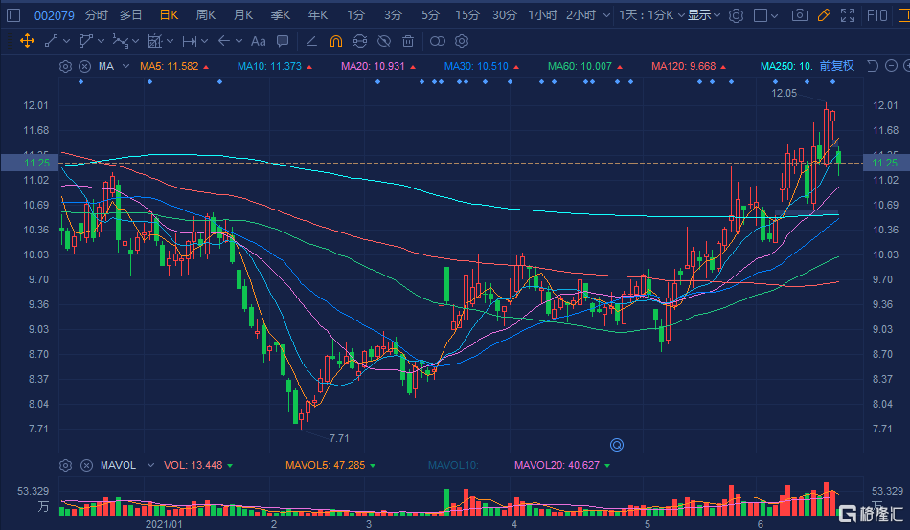The width and height of the screenshot is (910, 530).
Task: Click the orange MA5 indicator value label
Action: pyautogui.click(x=170, y=66)
